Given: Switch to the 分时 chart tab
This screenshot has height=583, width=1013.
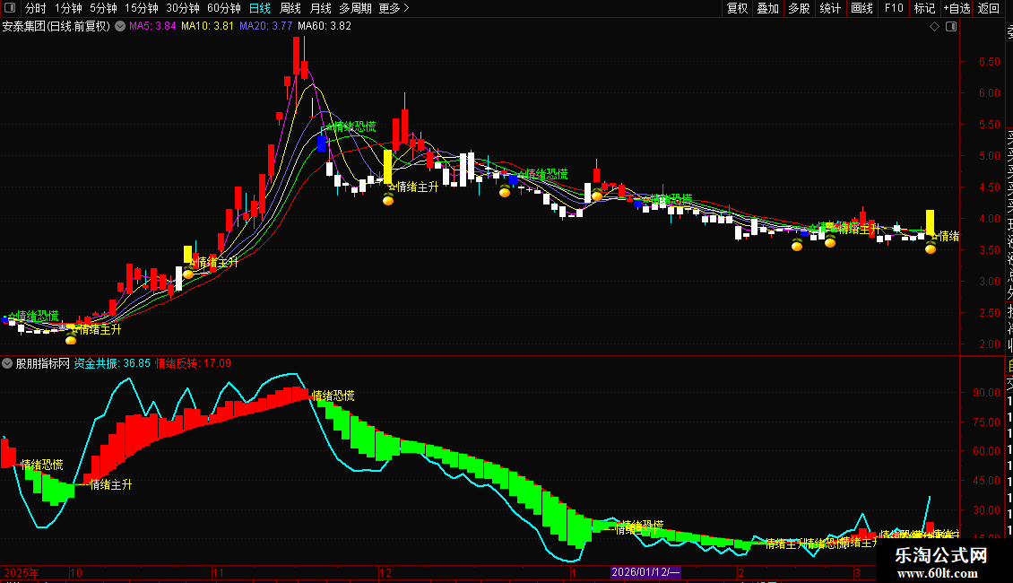Looking at the screenshot, I should pos(36,8).
